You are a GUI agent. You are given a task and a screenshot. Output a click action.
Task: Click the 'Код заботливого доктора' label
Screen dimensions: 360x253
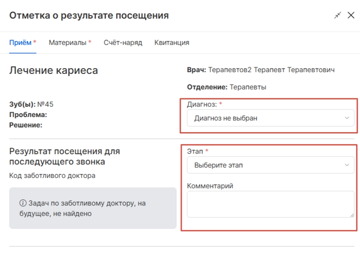click(52, 175)
